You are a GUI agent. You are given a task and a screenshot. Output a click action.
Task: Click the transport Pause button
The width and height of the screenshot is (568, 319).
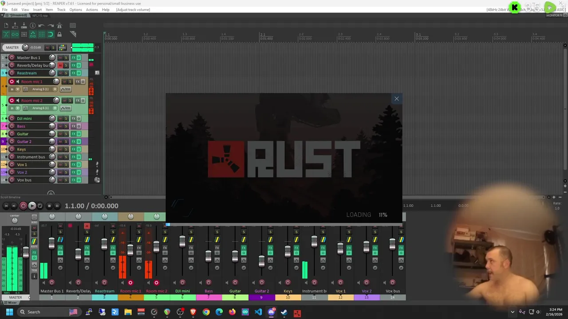57,206
